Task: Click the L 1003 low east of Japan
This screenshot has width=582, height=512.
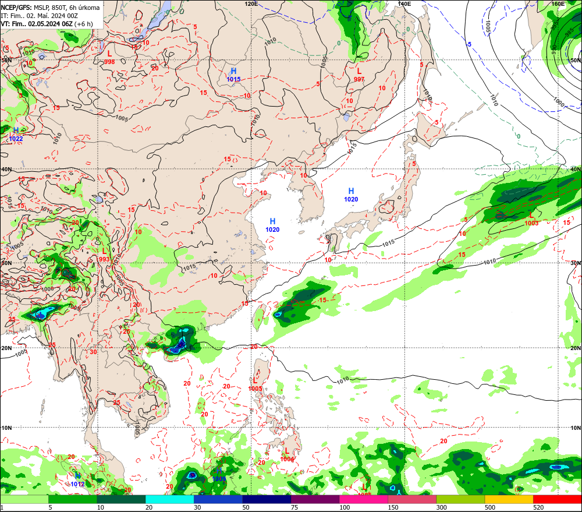Action: (531, 219)
